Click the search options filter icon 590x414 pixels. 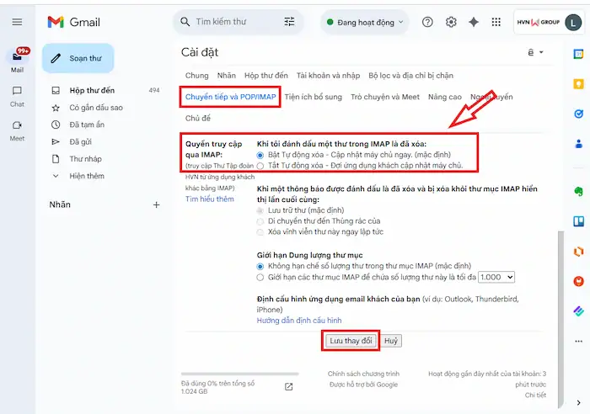(290, 22)
